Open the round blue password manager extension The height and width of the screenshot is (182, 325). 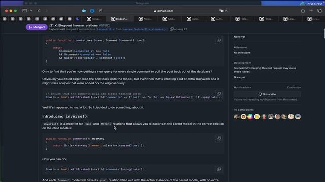click(x=92, y=11)
